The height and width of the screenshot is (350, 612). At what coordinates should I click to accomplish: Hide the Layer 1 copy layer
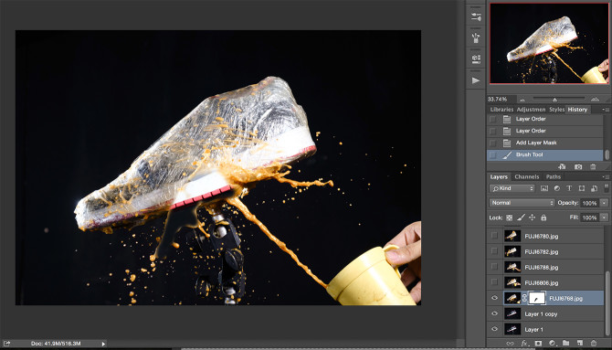click(x=494, y=313)
